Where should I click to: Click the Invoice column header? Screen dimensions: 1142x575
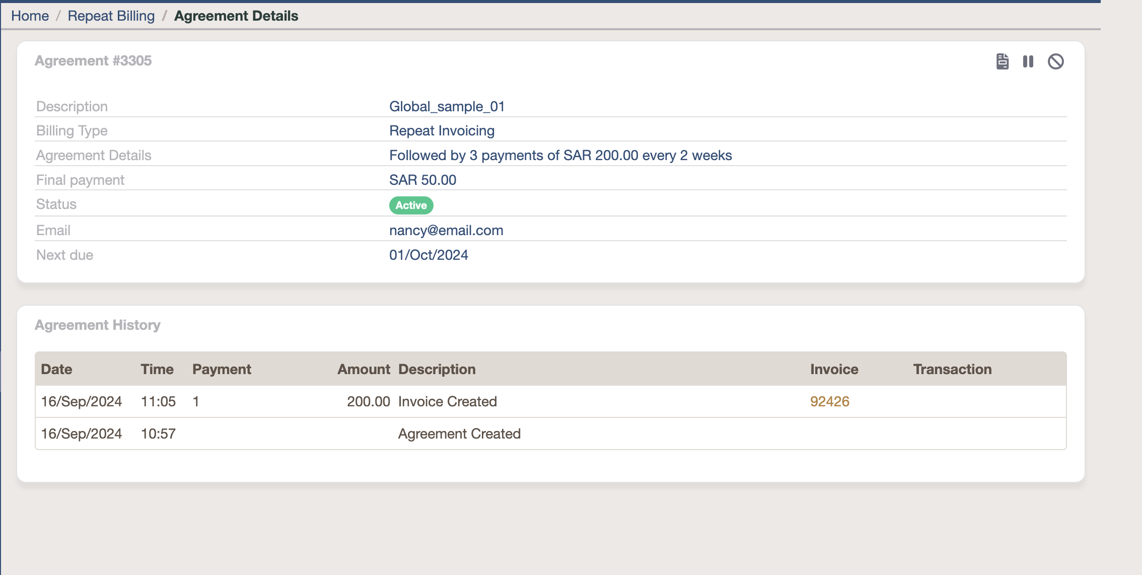(834, 369)
